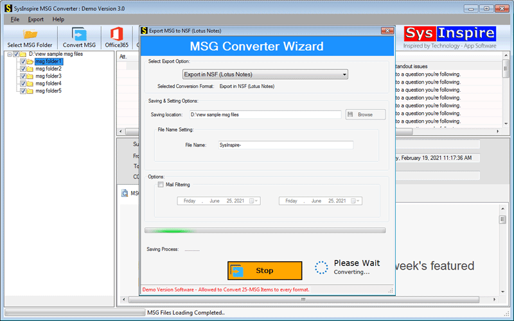The image size is (514, 321).
Task: Collapse the D:\new sample msg files tree node
Action: tap(8, 55)
